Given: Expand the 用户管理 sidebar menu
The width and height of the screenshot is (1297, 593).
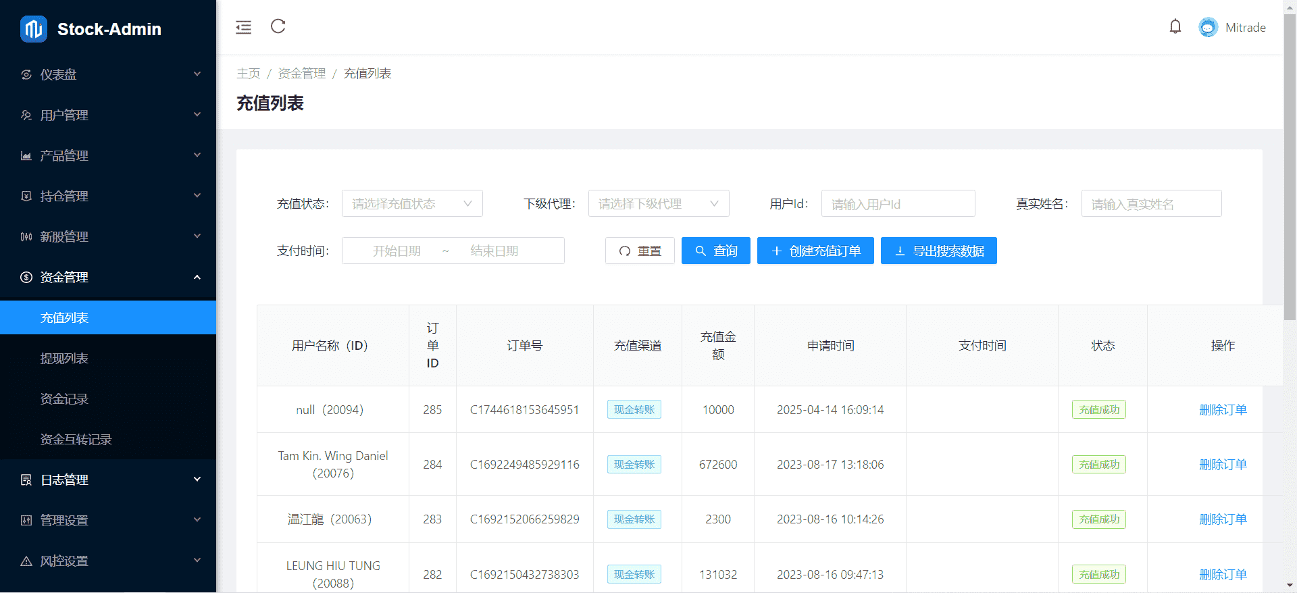Looking at the screenshot, I should 108,115.
